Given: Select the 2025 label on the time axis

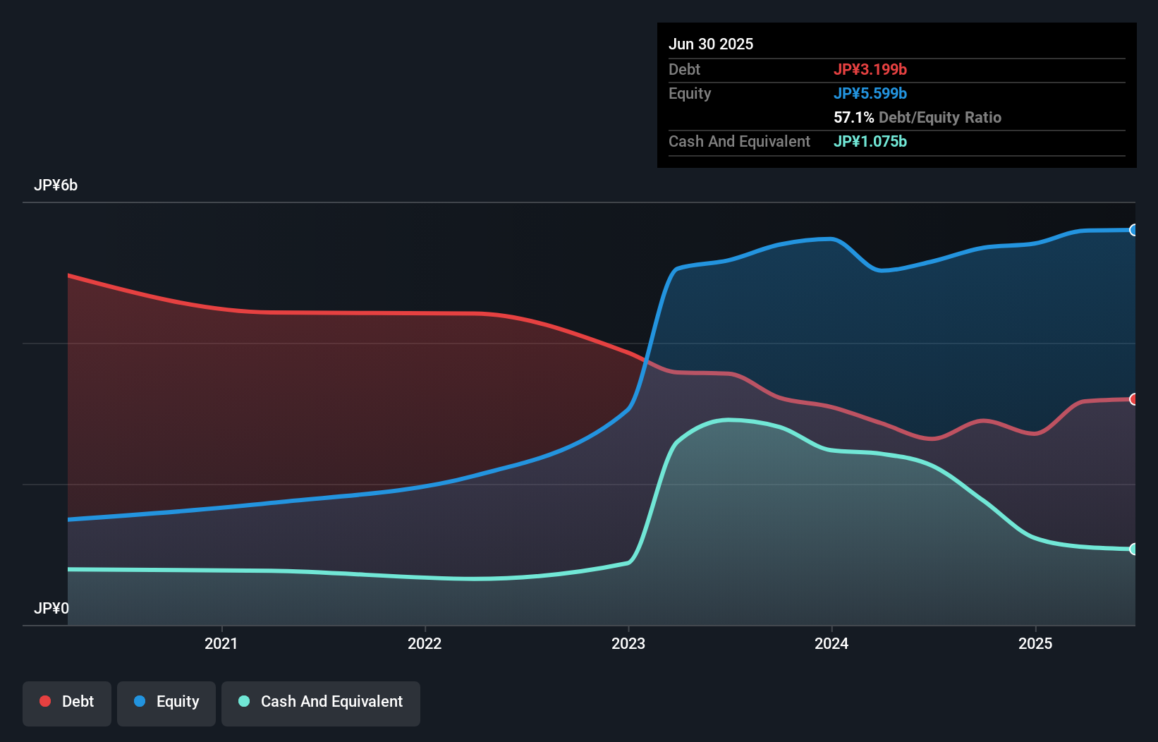Looking at the screenshot, I should point(1035,643).
